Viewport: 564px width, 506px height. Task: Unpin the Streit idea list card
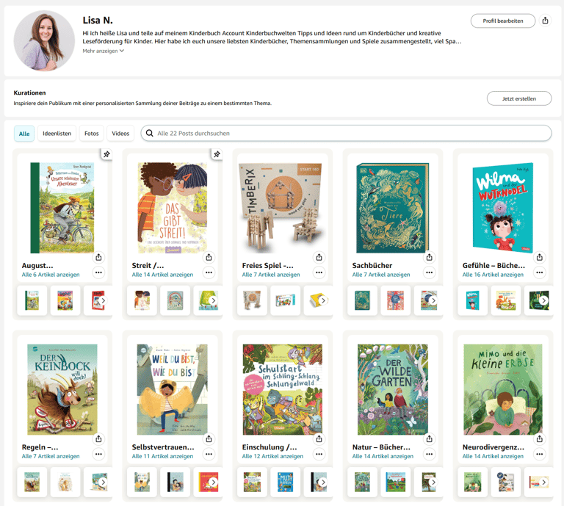tap(217, 154)
